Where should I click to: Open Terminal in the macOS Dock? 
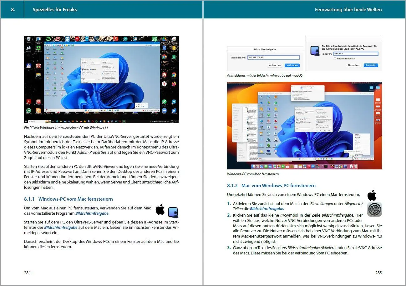(326, 166)
